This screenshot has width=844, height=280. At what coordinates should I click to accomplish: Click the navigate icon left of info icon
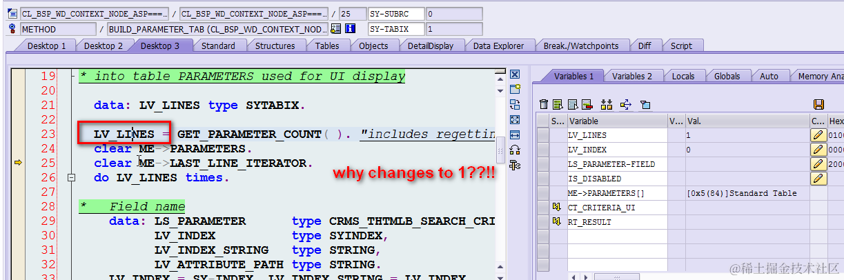pos(336,29)
